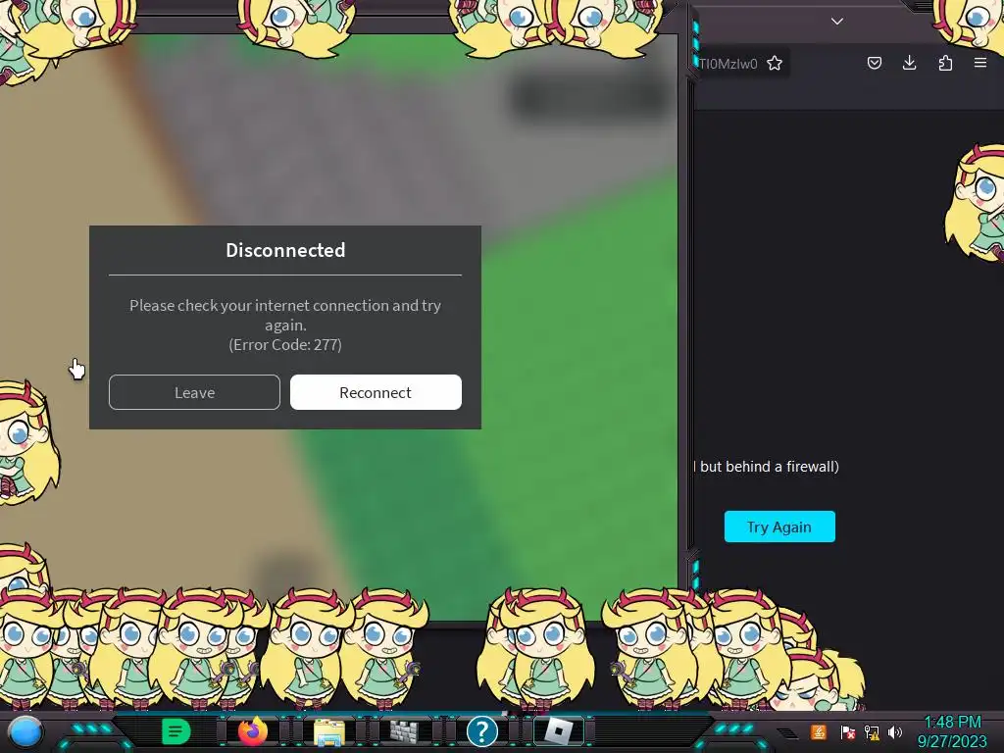Open the Firefox hamburger application menu
The image size is (1004, 753).
tap(980, 63)
